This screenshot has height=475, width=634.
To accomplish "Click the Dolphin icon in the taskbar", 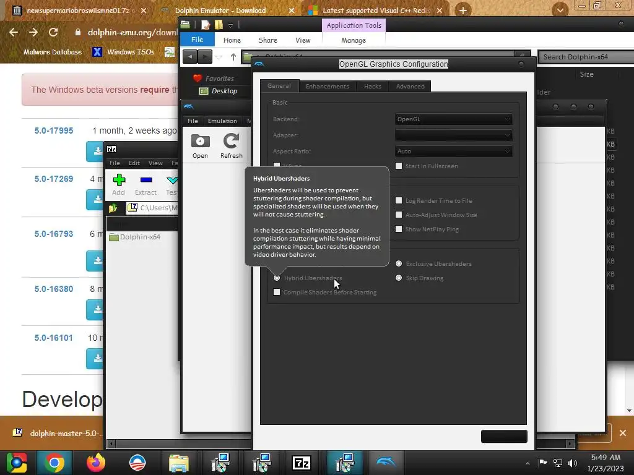I will point(385,463).
